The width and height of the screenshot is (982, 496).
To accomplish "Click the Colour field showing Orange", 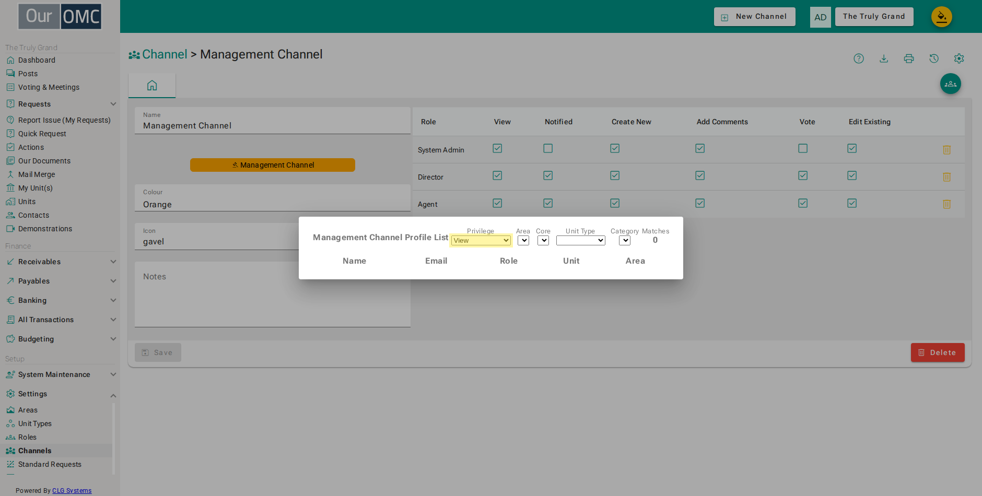I will (x=273, y=198).
